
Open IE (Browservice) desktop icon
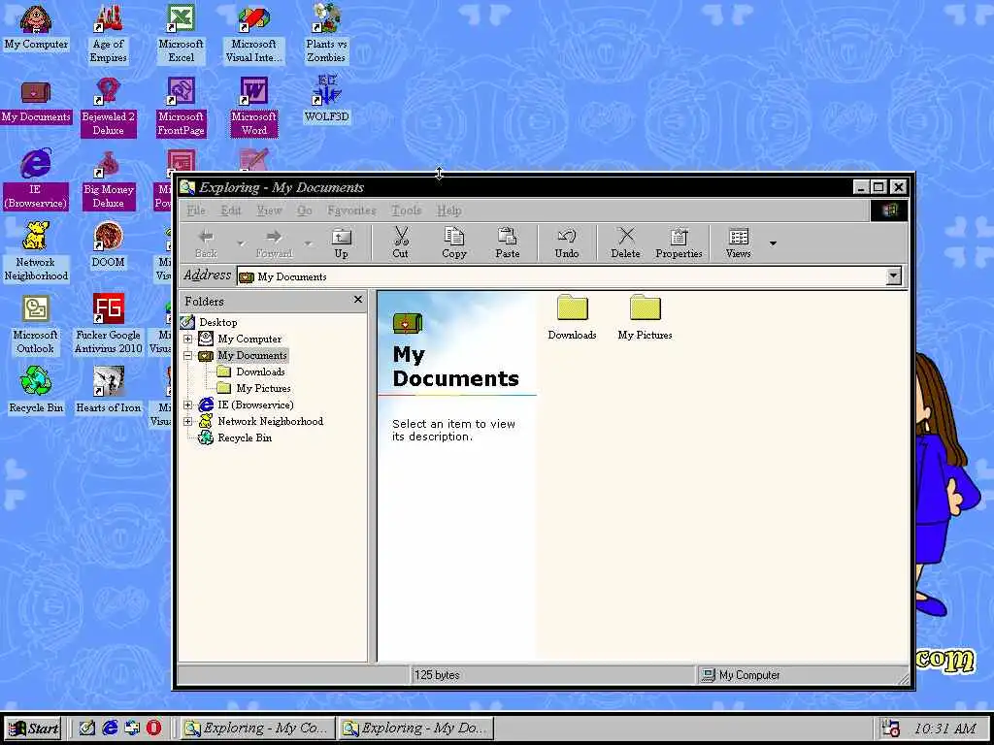click(36, 179)
